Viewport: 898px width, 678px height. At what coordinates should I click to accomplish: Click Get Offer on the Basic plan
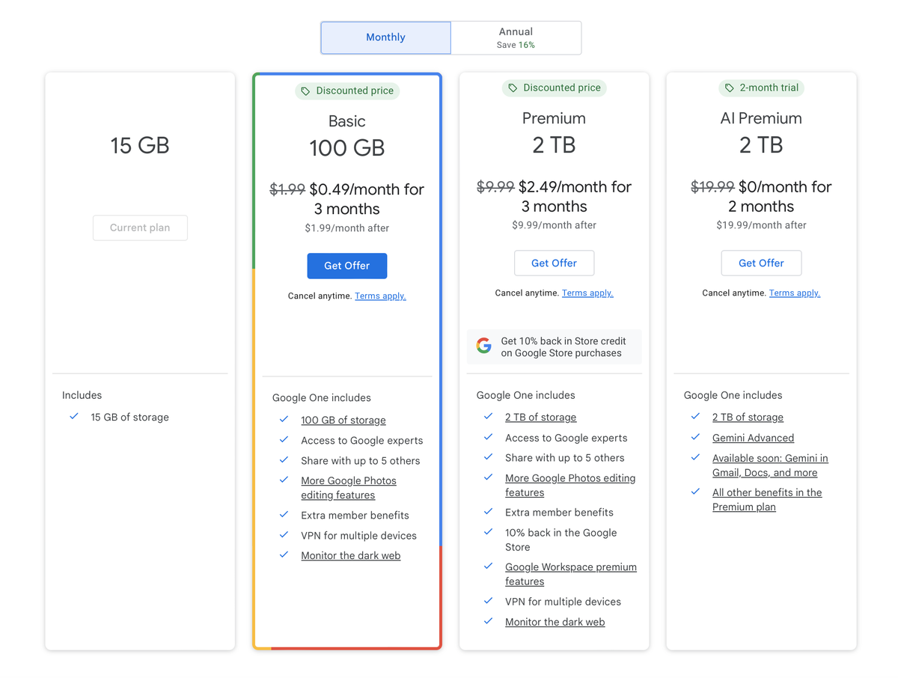(x=346, y=266)
